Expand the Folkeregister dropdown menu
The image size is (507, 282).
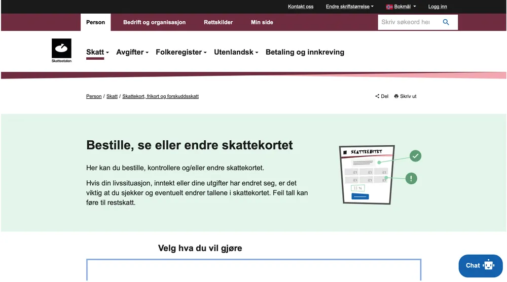coord(181,52)
